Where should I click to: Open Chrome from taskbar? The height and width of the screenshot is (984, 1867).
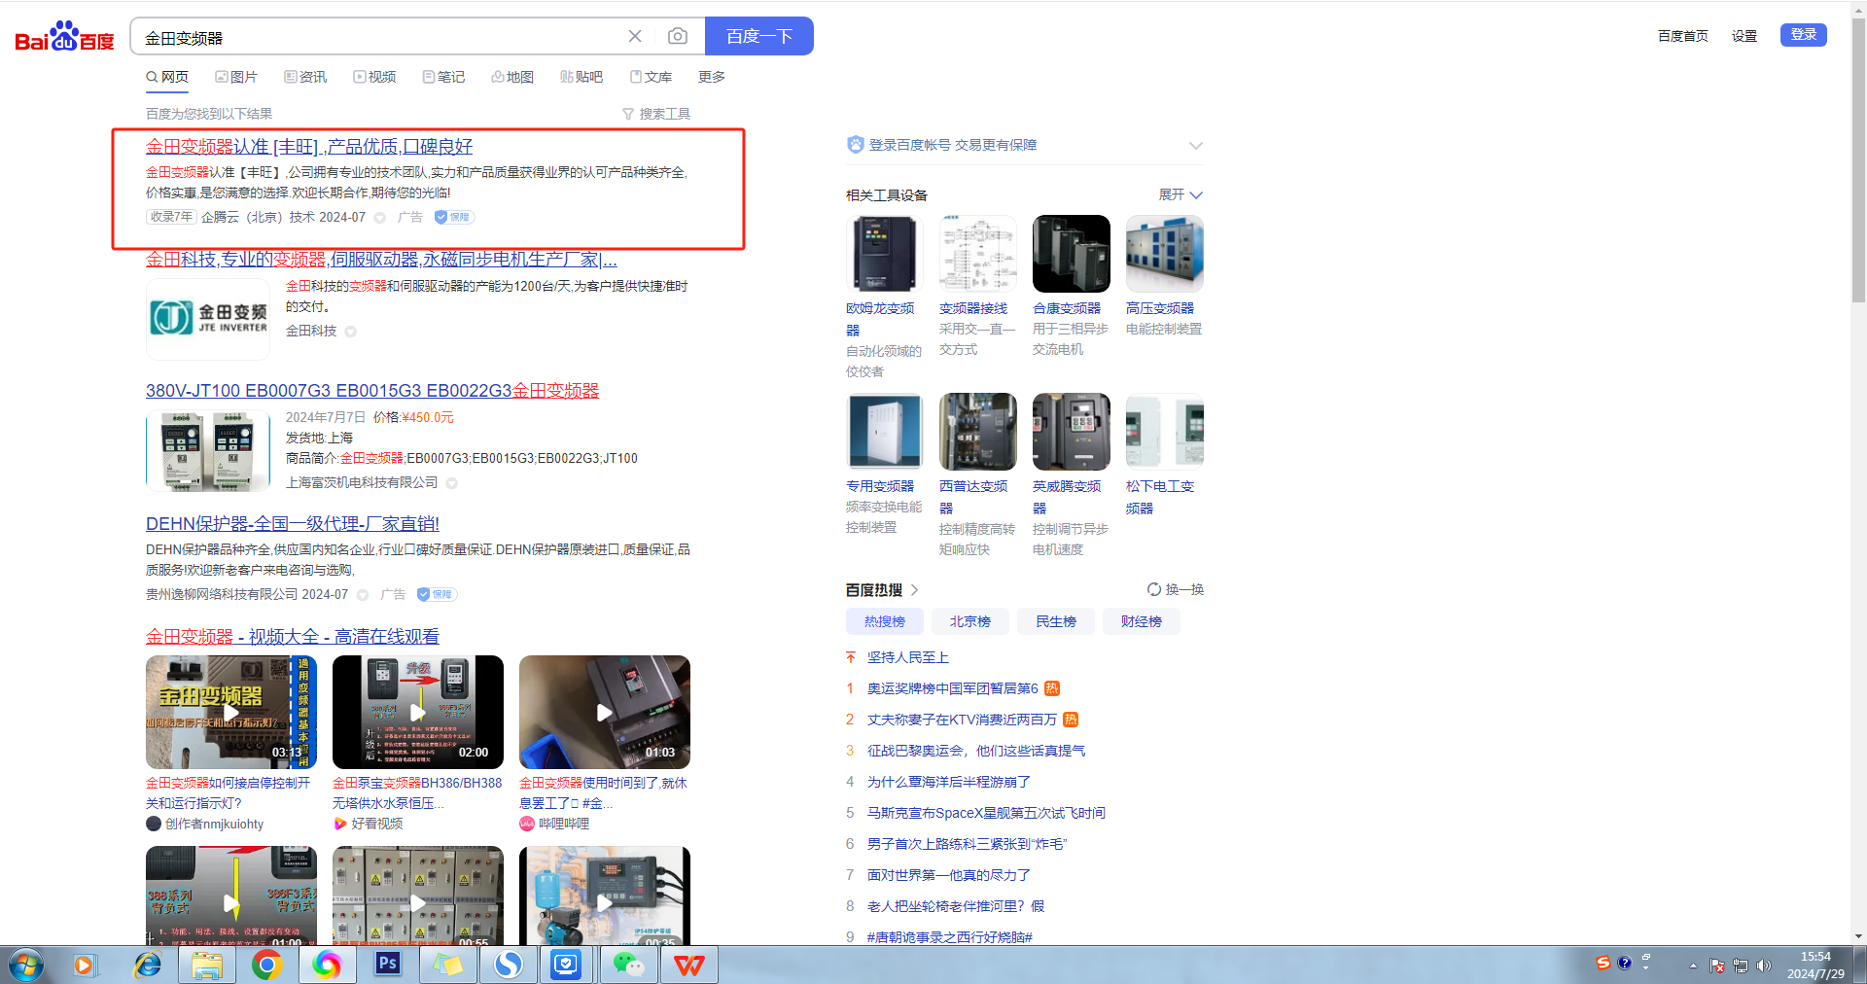point(267,965)
